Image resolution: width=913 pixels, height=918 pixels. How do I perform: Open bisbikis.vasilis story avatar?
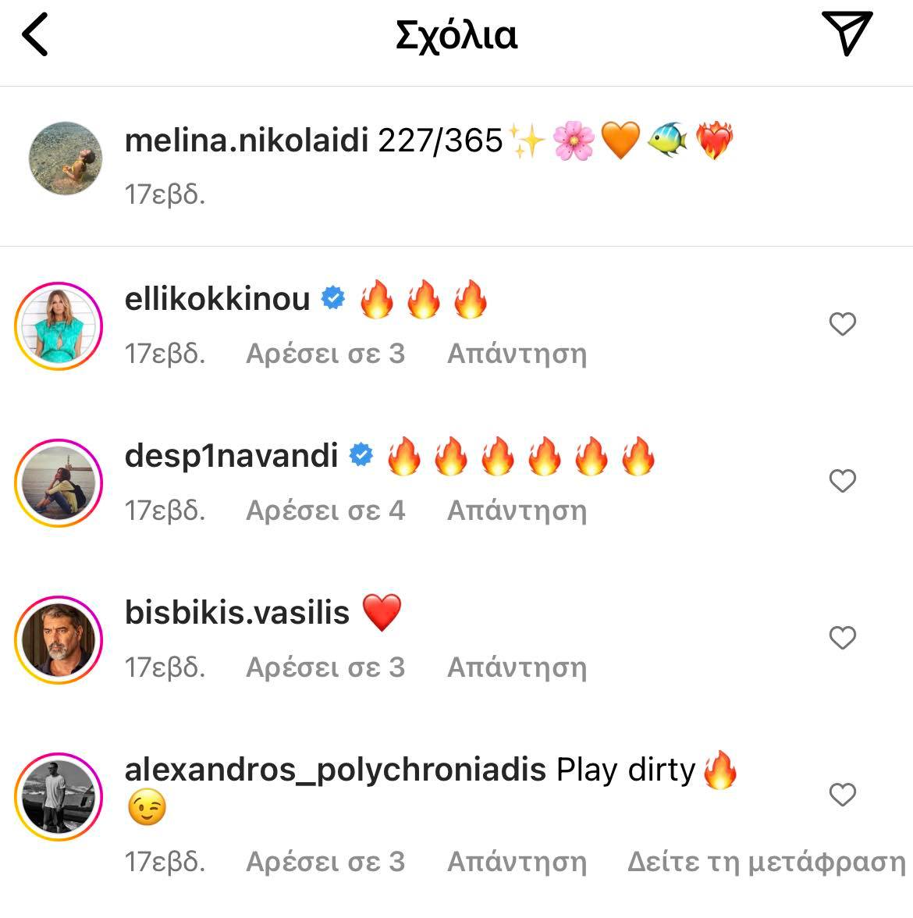click(x=59, y=640)
